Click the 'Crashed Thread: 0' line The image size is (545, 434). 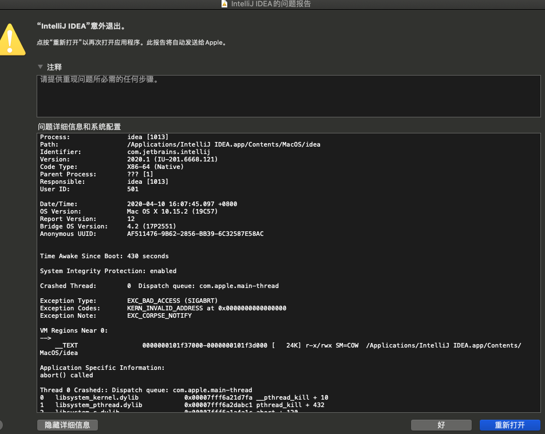coord(159,286)
